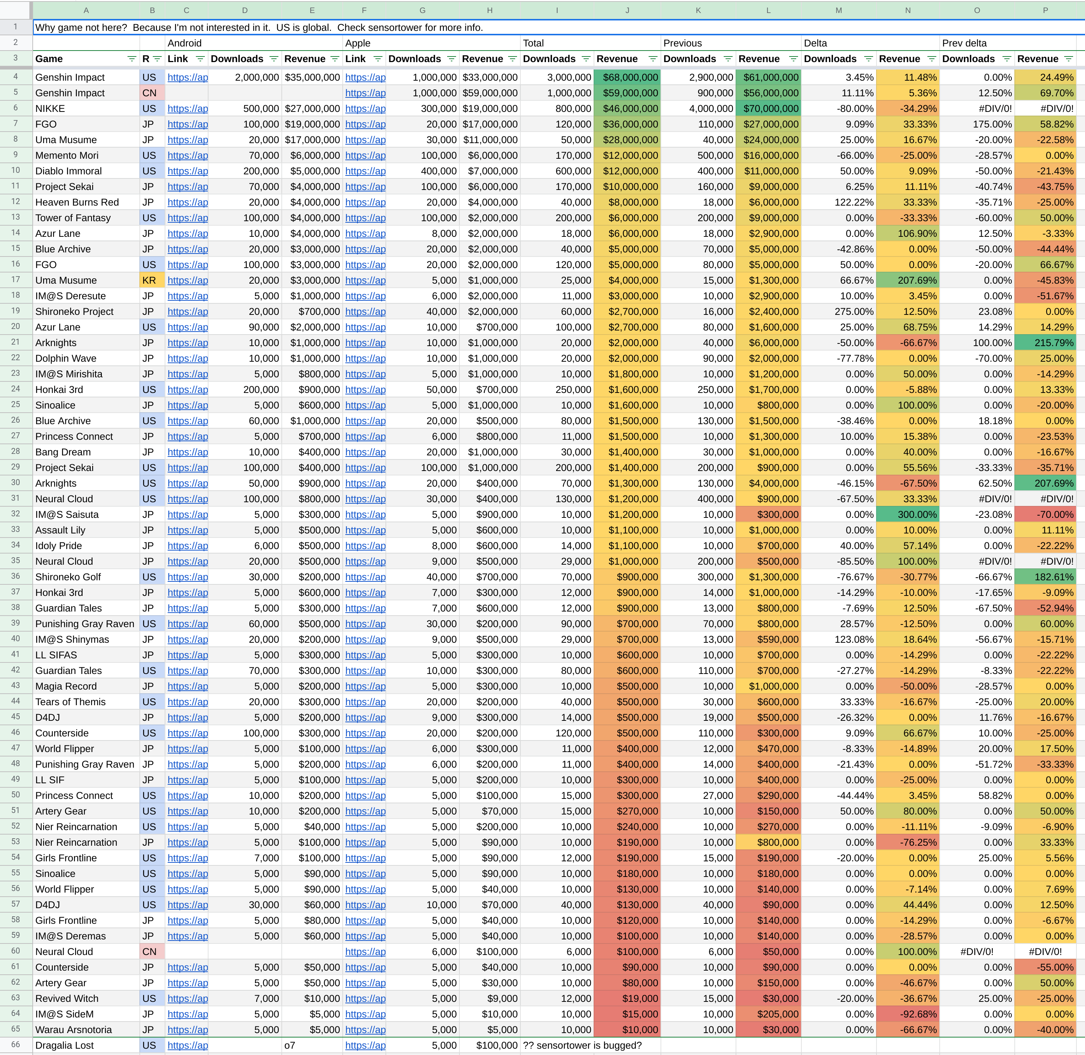This screenshot has width=1085, height=1055.
Task: Expand Previous Revenue filter dropdown
Action: tap(794, 59)
